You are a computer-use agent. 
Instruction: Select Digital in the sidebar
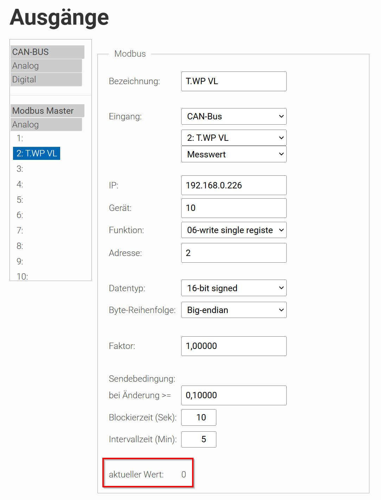tap(46, 80)
